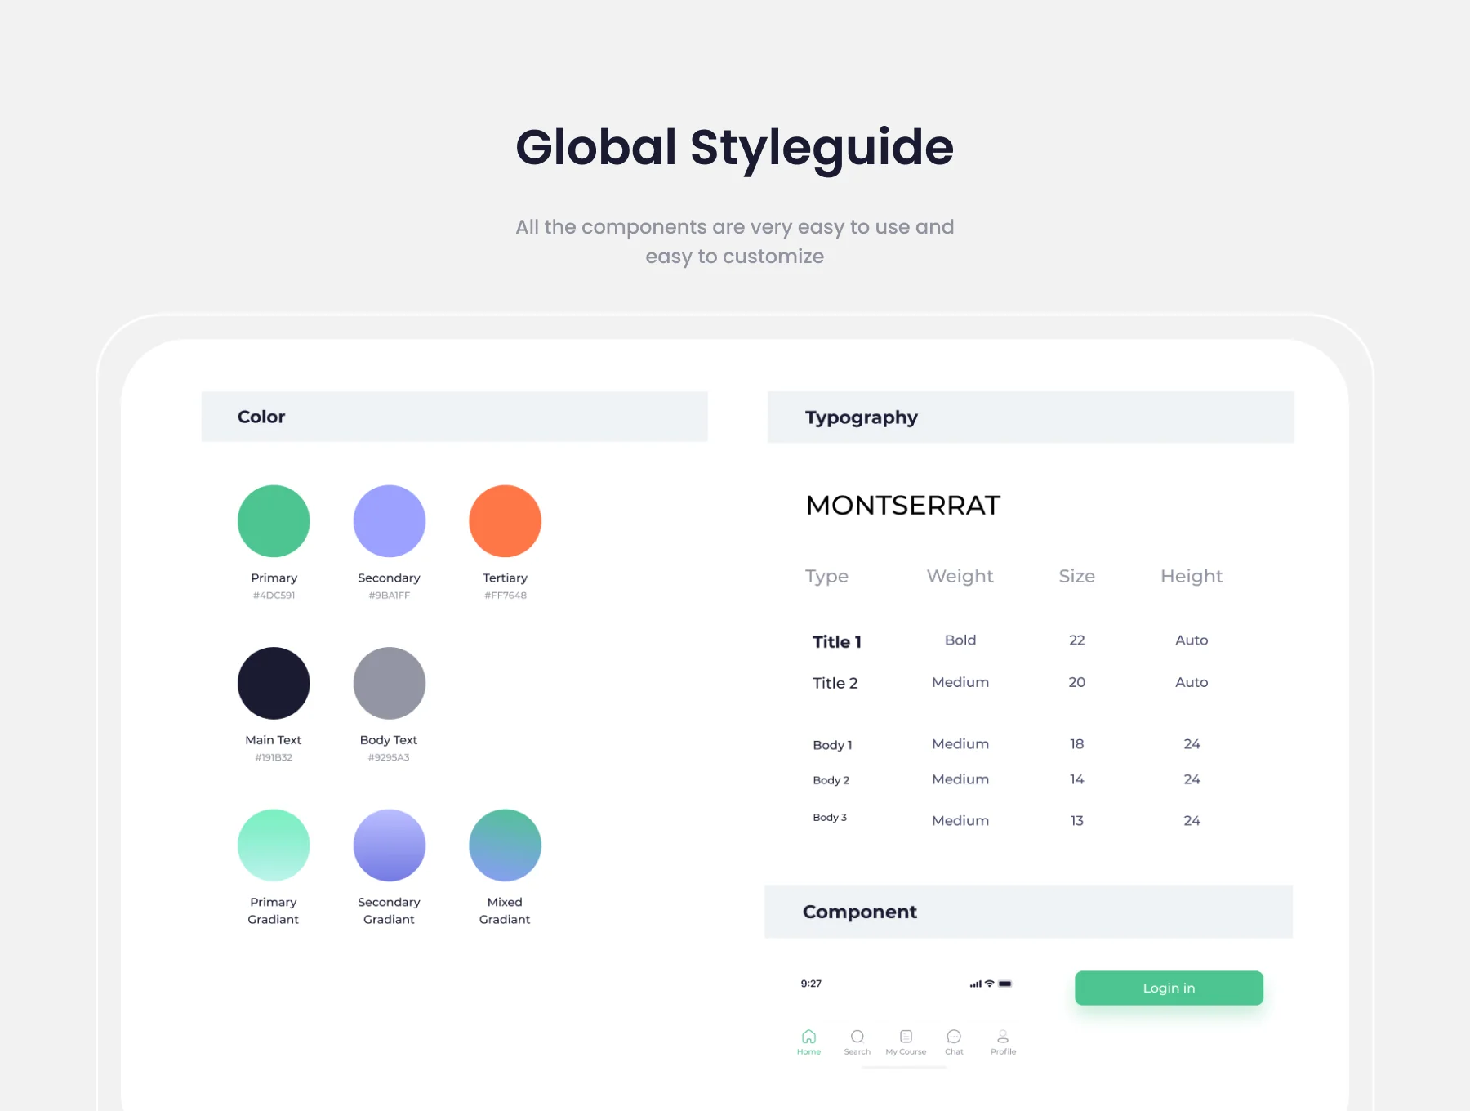Click hex code #FF7648
Screen dimensions: 1470x1111
pyautogui.click(x=506, y=596)
